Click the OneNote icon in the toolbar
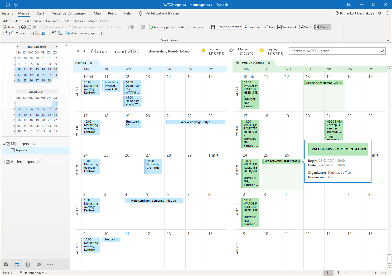Screen dimensions: 392x276 click(143, 27)
